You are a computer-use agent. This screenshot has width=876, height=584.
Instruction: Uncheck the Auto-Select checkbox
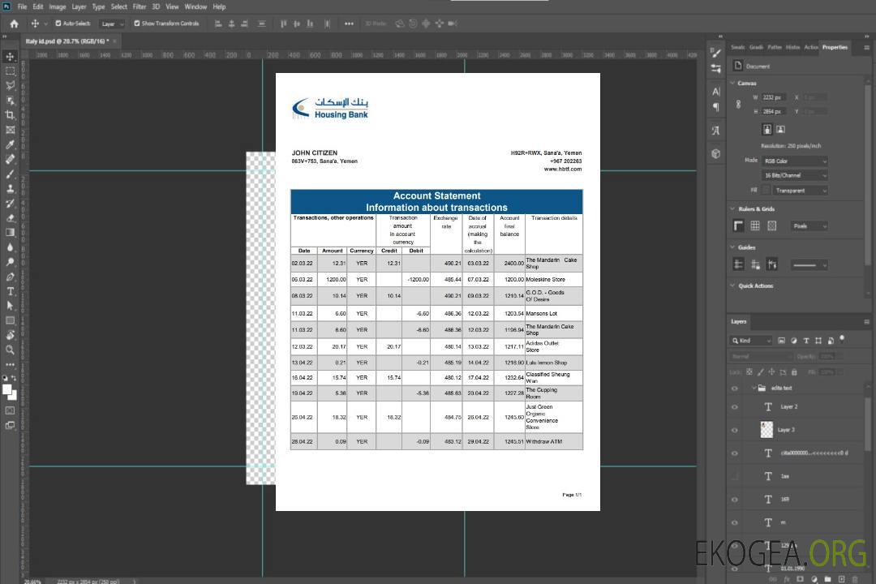58,24
